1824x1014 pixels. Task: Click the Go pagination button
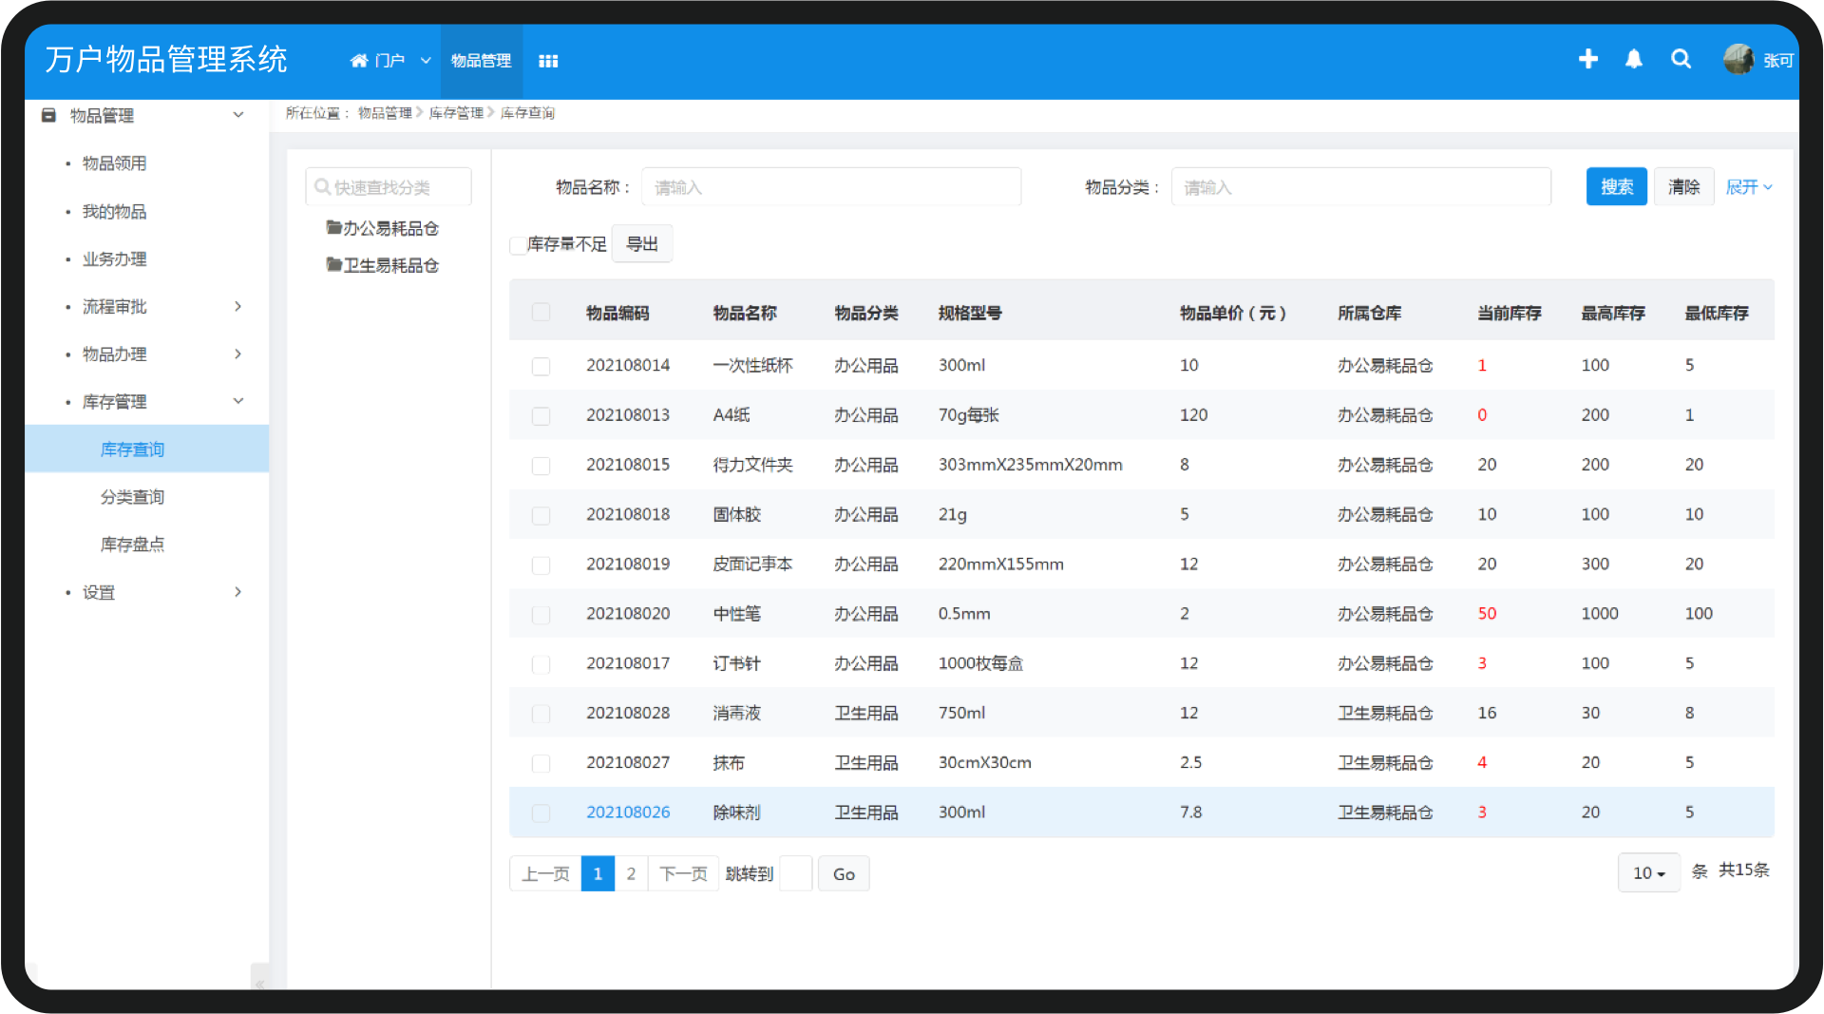(x=844, y=873)
